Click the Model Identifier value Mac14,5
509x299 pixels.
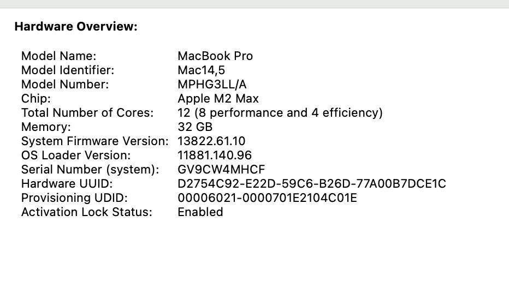point(202,70)
